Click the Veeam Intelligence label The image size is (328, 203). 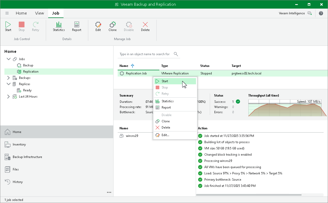(292, 13)
